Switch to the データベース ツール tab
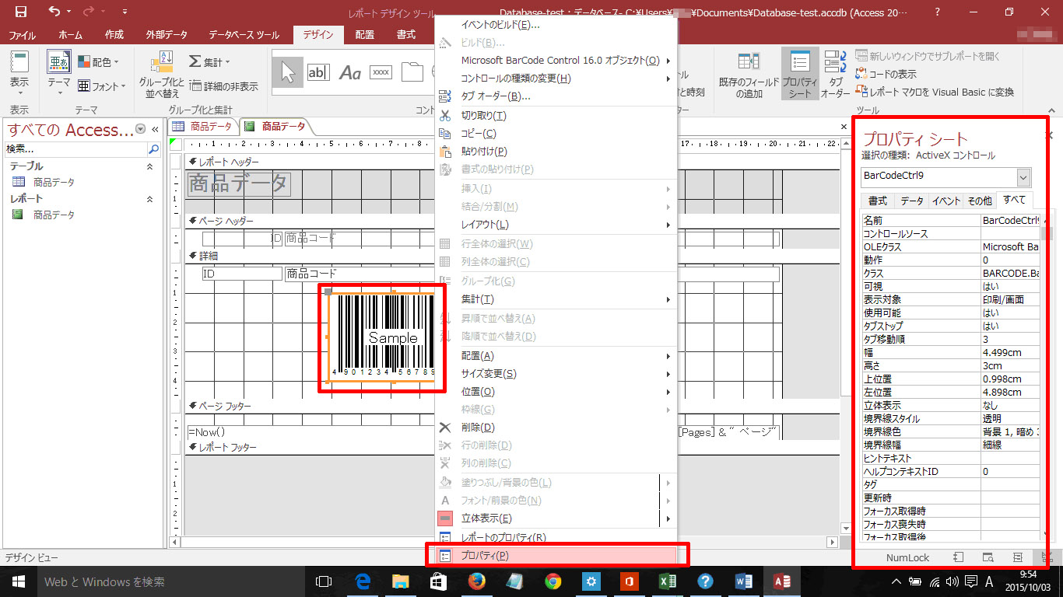1063x597 pixels. click(x=244, y=35)
